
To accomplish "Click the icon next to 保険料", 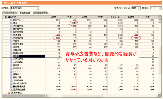I will click(11, 74).
